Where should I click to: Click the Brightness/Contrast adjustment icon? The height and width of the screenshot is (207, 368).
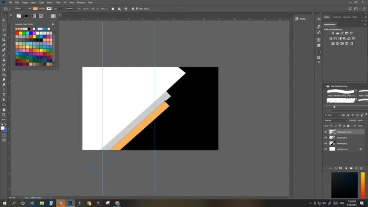(x=333, y=33)
